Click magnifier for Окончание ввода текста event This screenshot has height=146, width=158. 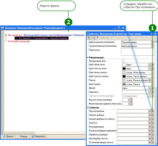152,143
